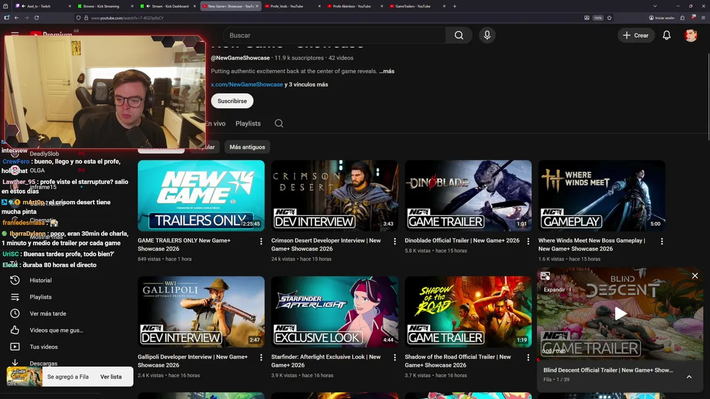Open options for Where Winds Meet video
This screenshot has width=710, height=399.
point(662,242)
